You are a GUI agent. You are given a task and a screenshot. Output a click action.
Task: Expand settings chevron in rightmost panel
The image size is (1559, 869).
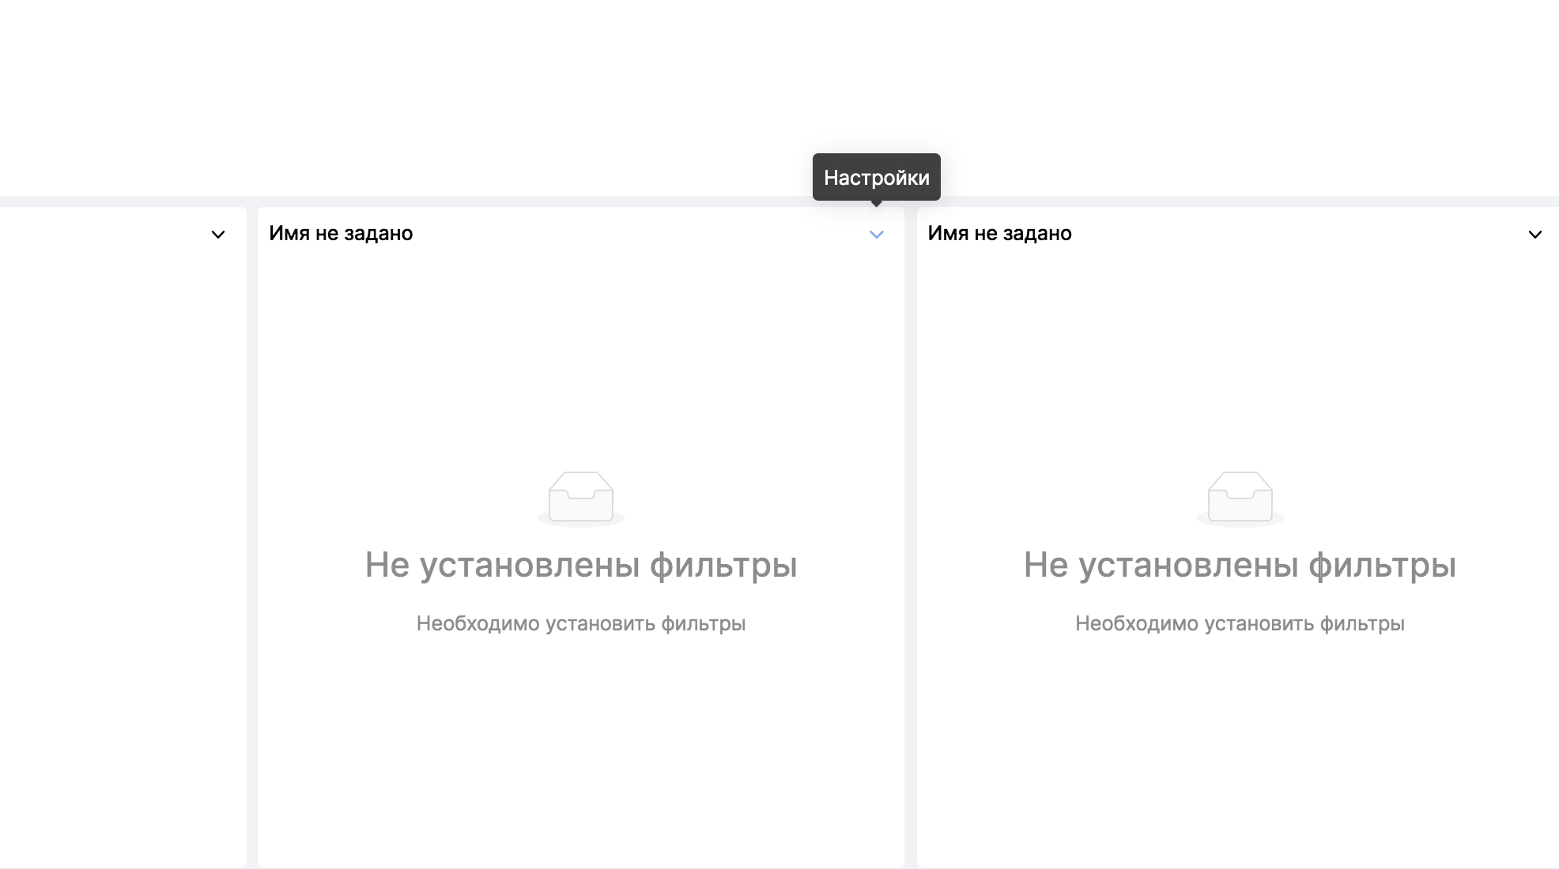point(1534,235)
